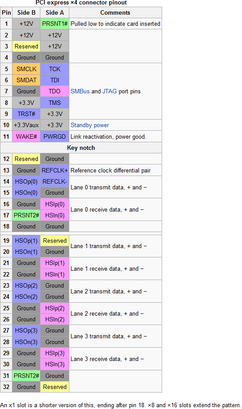Select the REFCLK- cell
The height and width of the screenshot is (409, 242).
[55, 181]
